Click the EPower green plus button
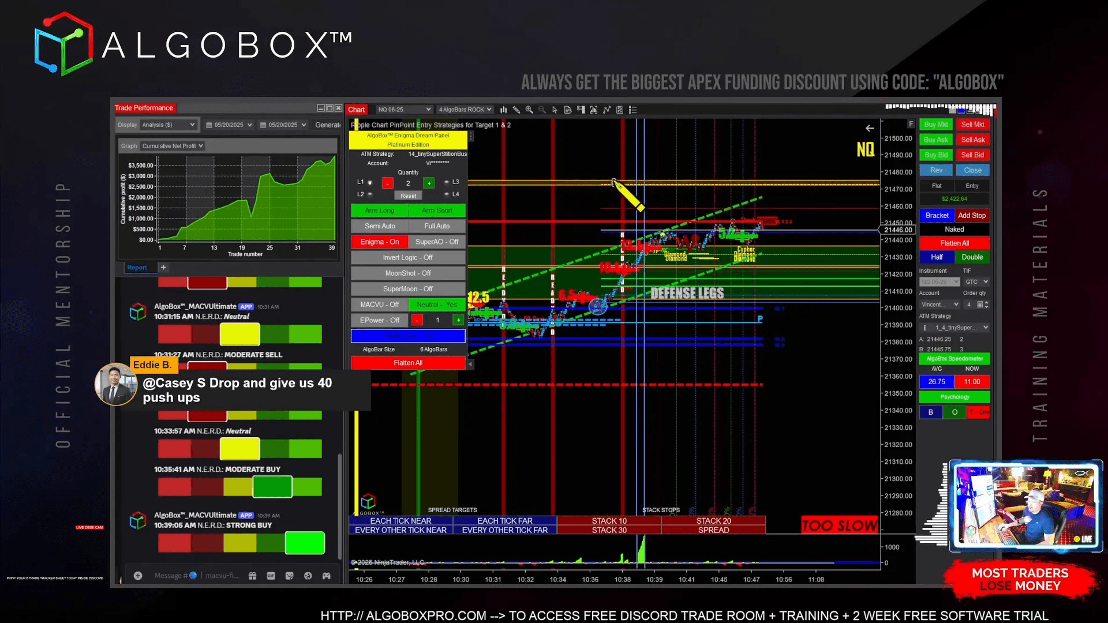 point(458,320)
